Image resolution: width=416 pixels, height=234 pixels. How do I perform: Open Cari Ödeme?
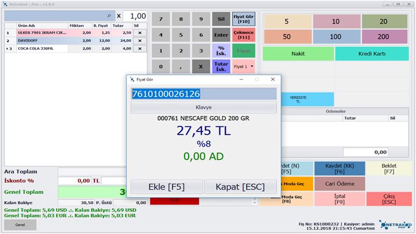(x=340, y=184)
